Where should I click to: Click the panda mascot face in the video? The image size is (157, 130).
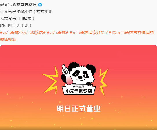pyautogui.click(x=81, y=74)
